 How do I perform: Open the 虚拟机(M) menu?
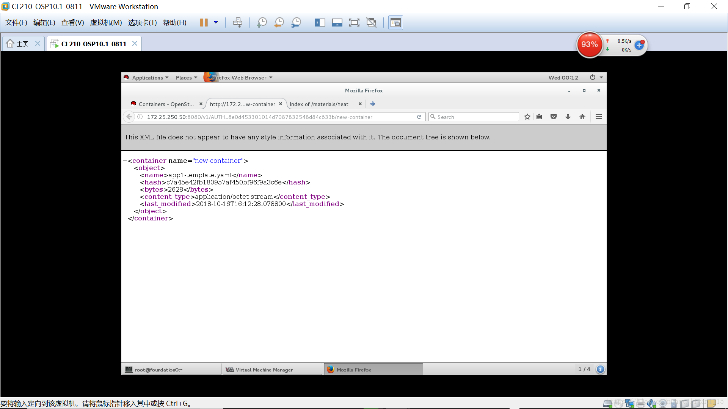106,23
